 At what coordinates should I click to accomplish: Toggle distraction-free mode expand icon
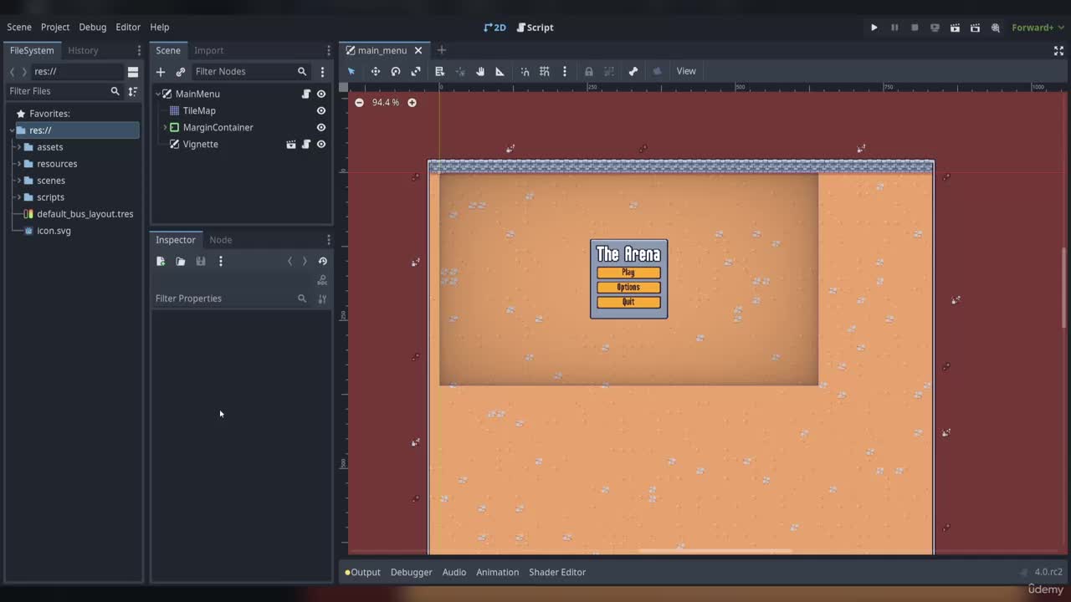coord(1058,50)
